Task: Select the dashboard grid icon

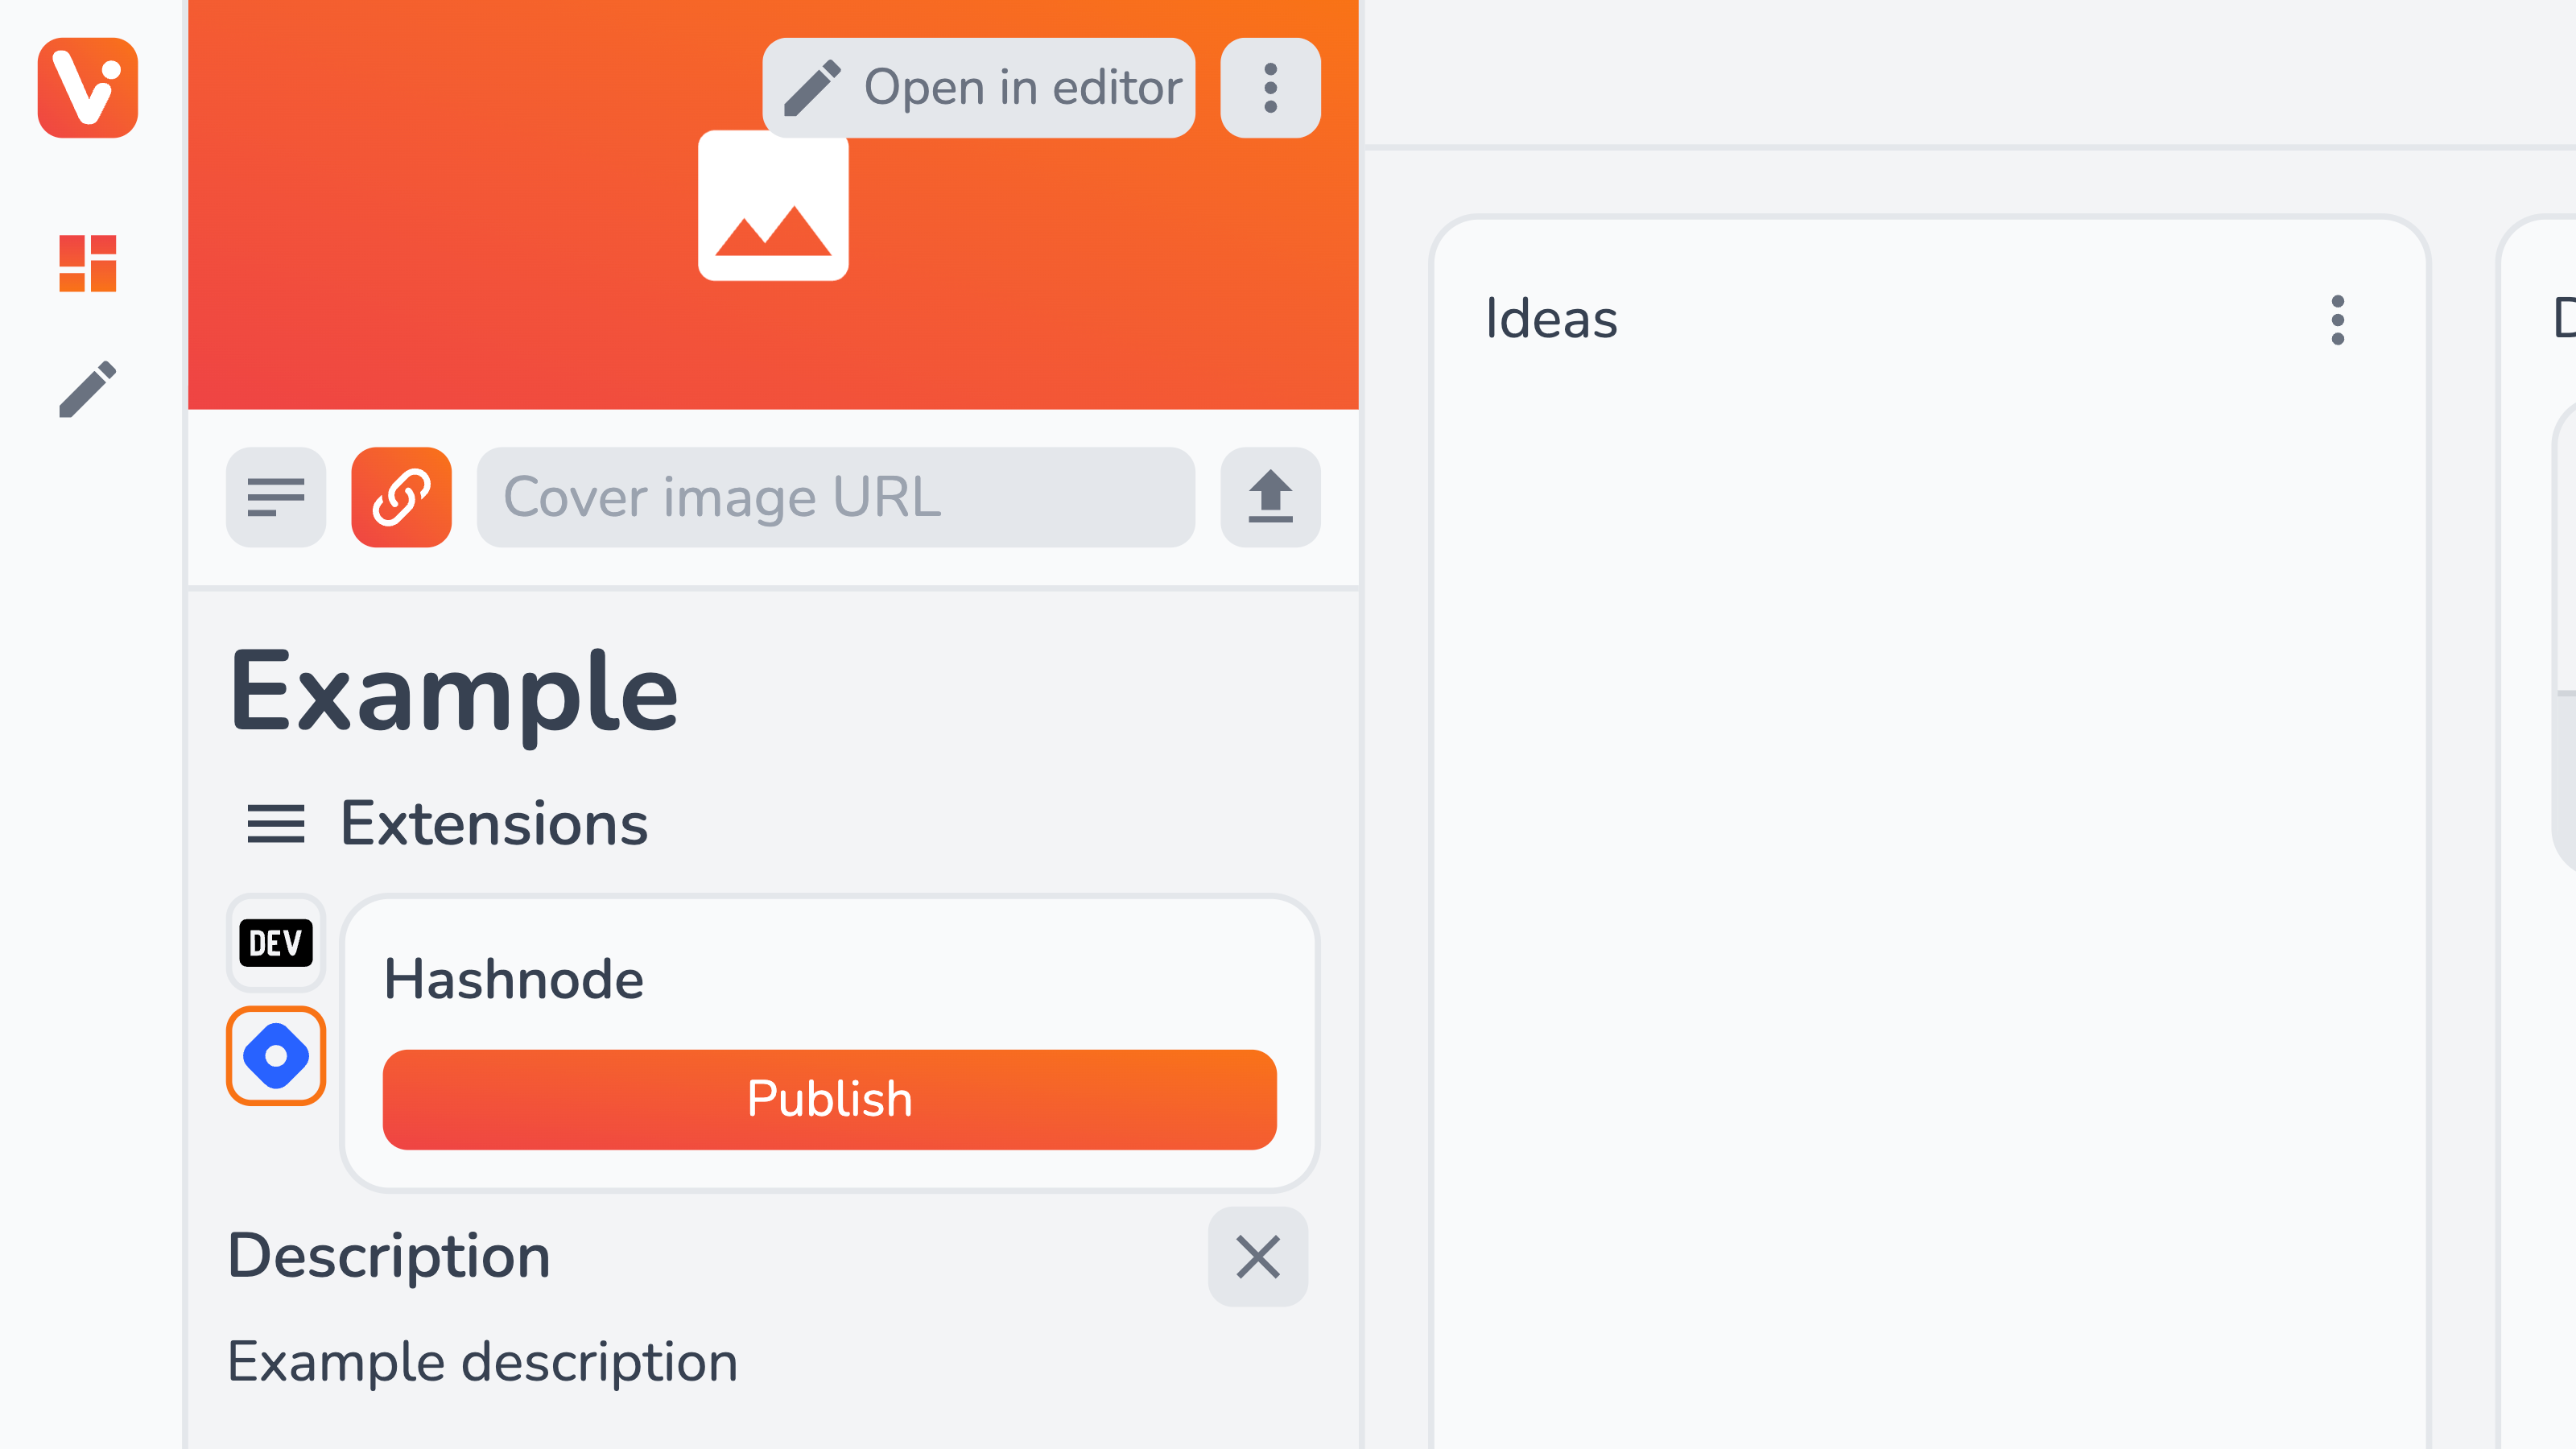Action: [87, 262]
